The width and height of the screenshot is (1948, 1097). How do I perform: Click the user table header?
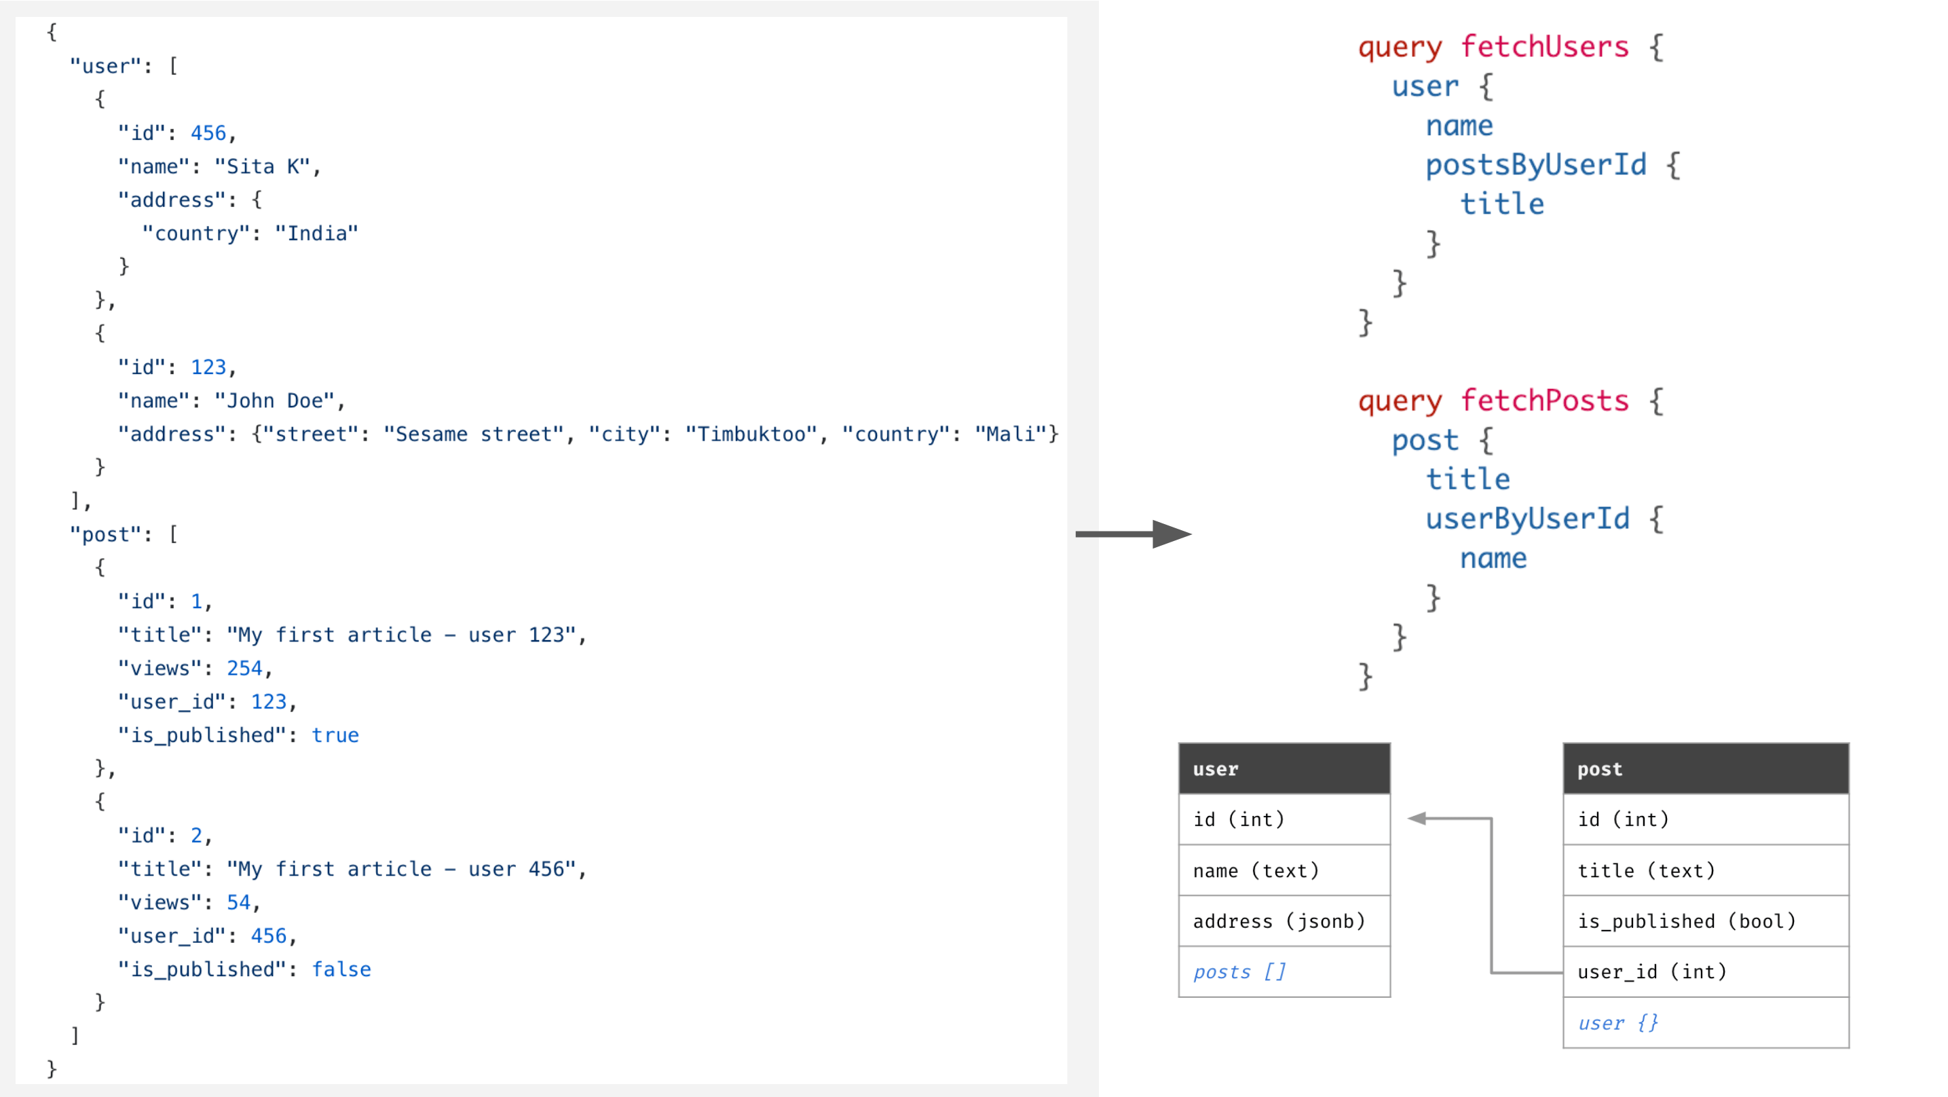pos(1284,768)
